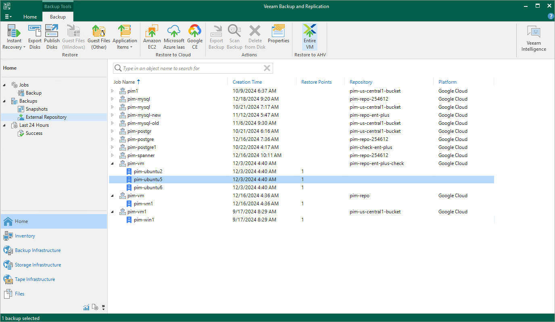Select Backup under the Jobs node
This screenshot has height=322, width=555.
tap(33, 93)
